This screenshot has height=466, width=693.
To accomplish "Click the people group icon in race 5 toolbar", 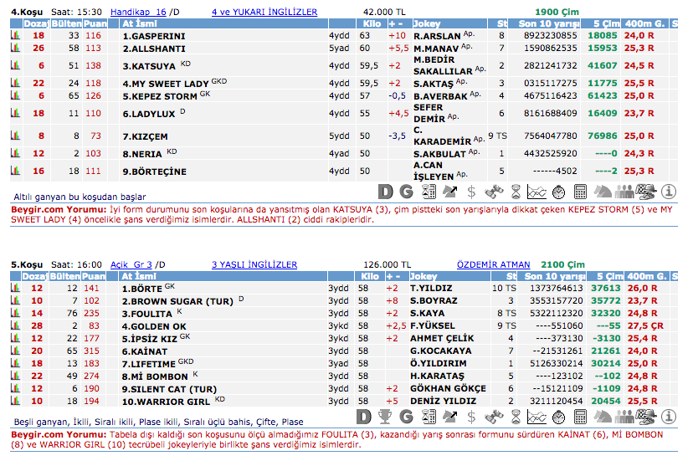I will pyautogui.click(x=624, y=416).
